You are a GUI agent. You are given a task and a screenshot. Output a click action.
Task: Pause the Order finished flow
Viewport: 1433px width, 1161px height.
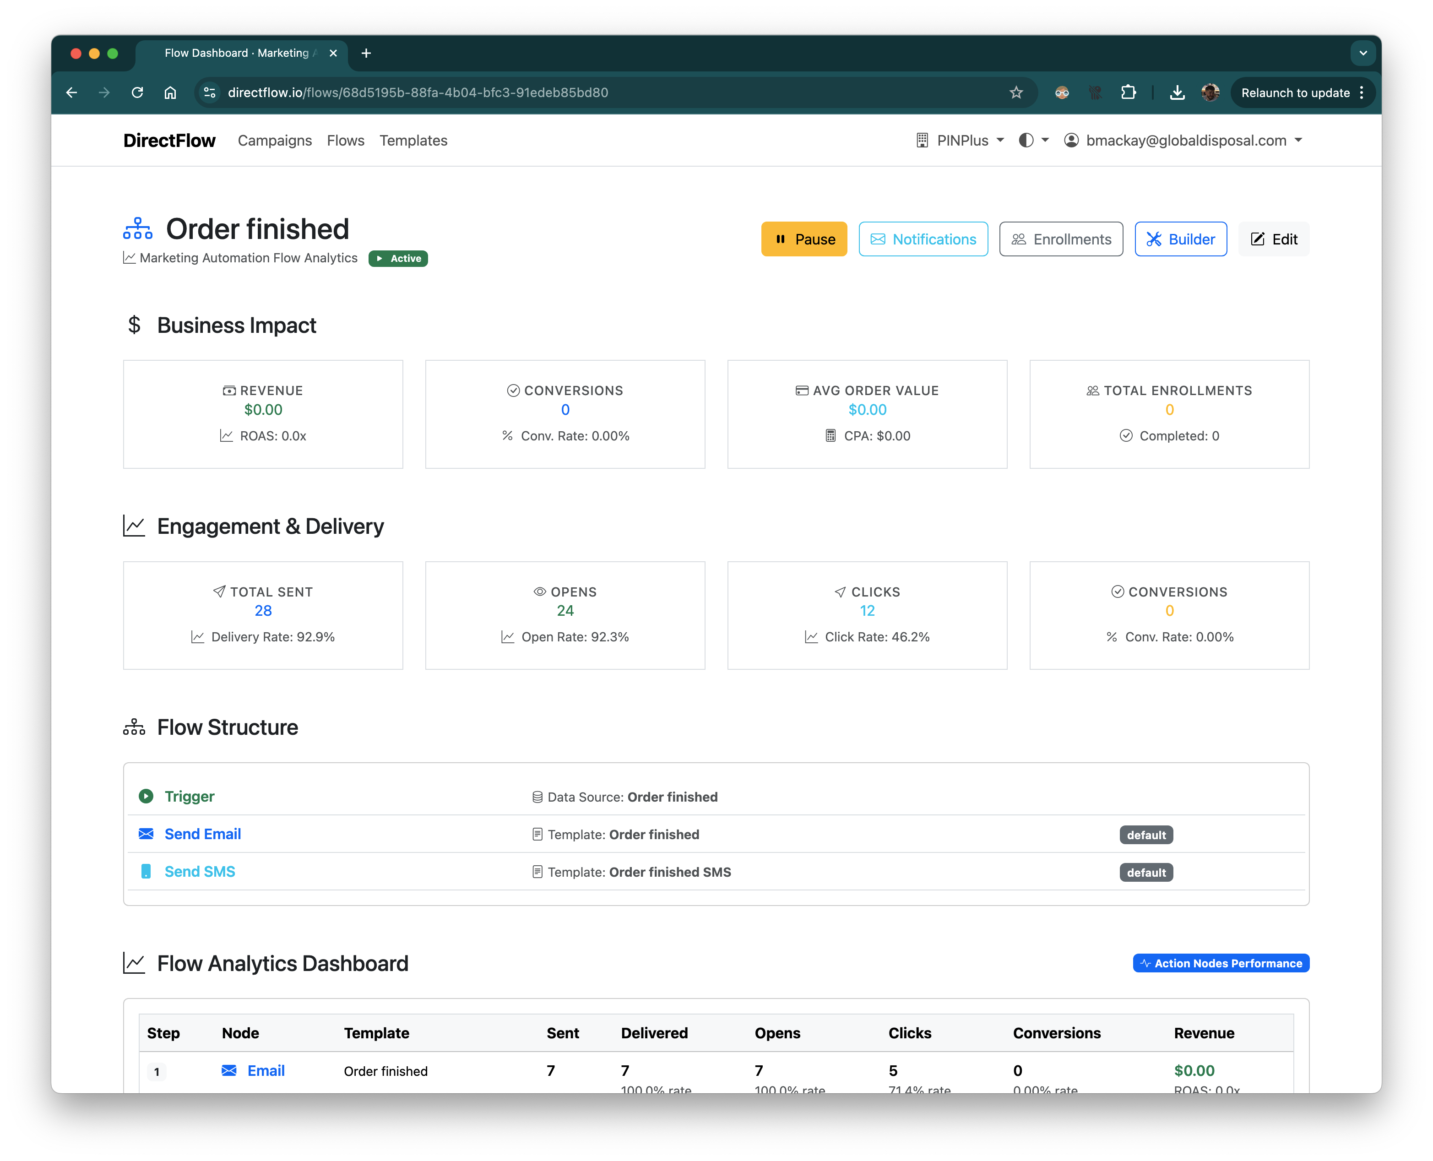[804, 239]
